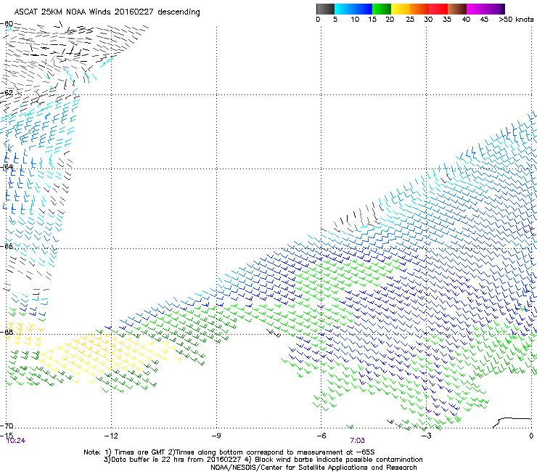Click the latitude label '-64'

(7, 167)
